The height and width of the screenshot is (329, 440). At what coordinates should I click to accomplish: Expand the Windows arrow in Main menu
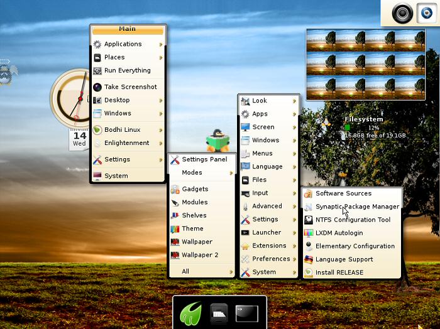click(x=161, y=114)
